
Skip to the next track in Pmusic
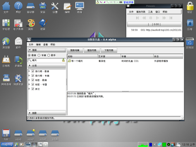coord(171,18)
